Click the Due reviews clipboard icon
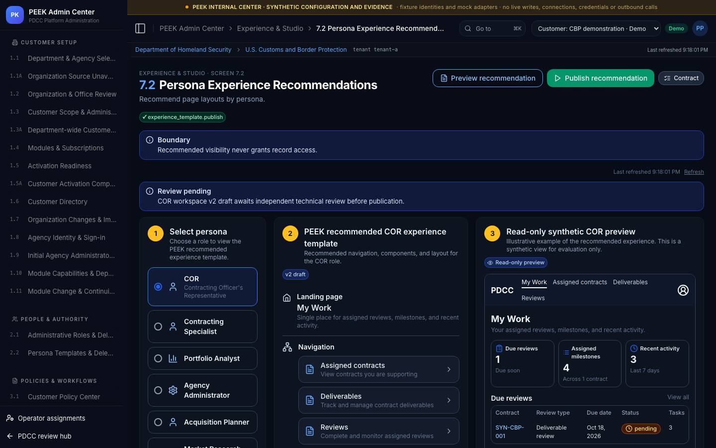The image size is (716, 448). (x=499, y=348)
